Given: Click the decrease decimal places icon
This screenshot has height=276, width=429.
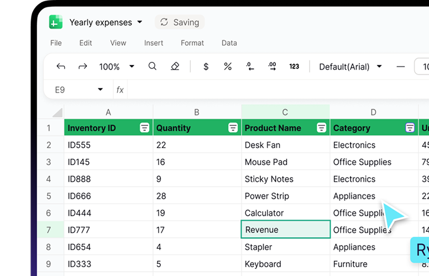Looking at the screenshot, I should (250, 67).
